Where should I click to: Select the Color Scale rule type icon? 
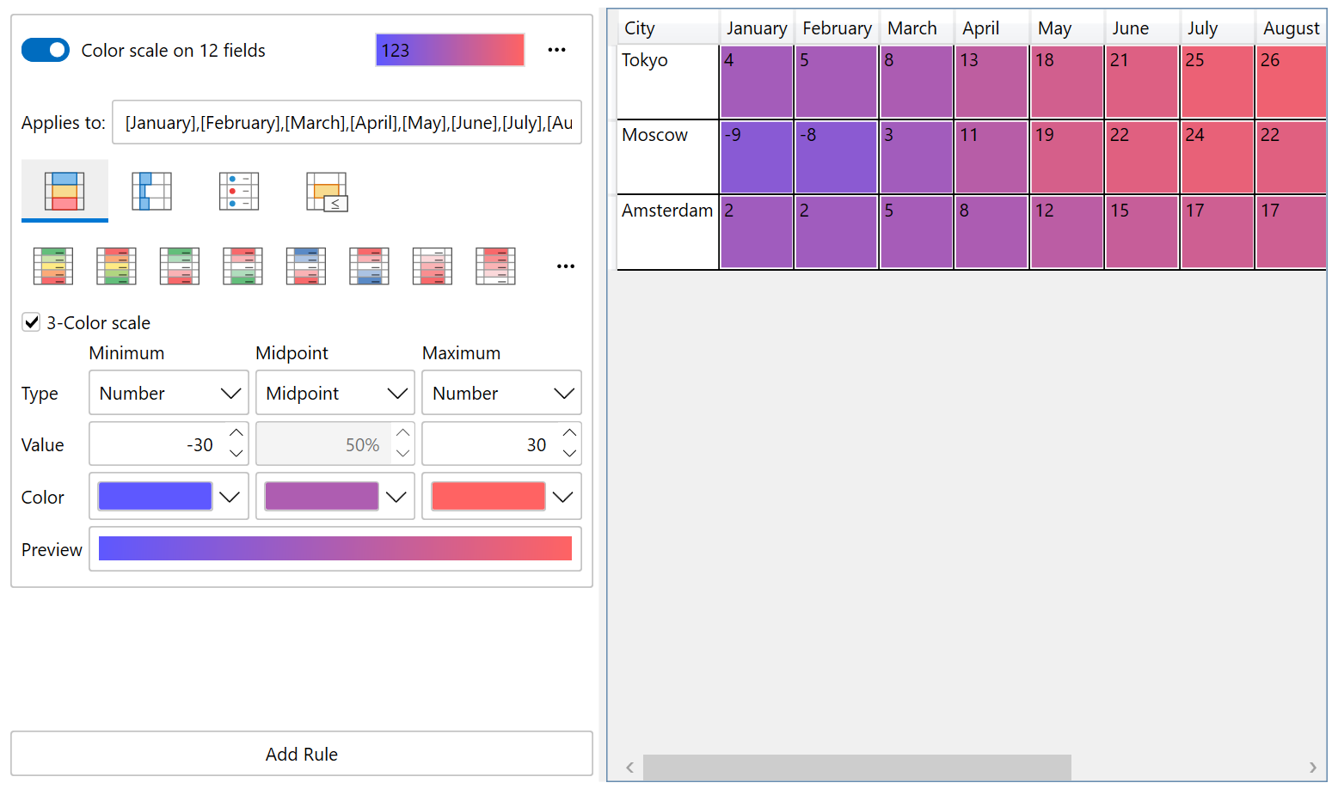64,191
